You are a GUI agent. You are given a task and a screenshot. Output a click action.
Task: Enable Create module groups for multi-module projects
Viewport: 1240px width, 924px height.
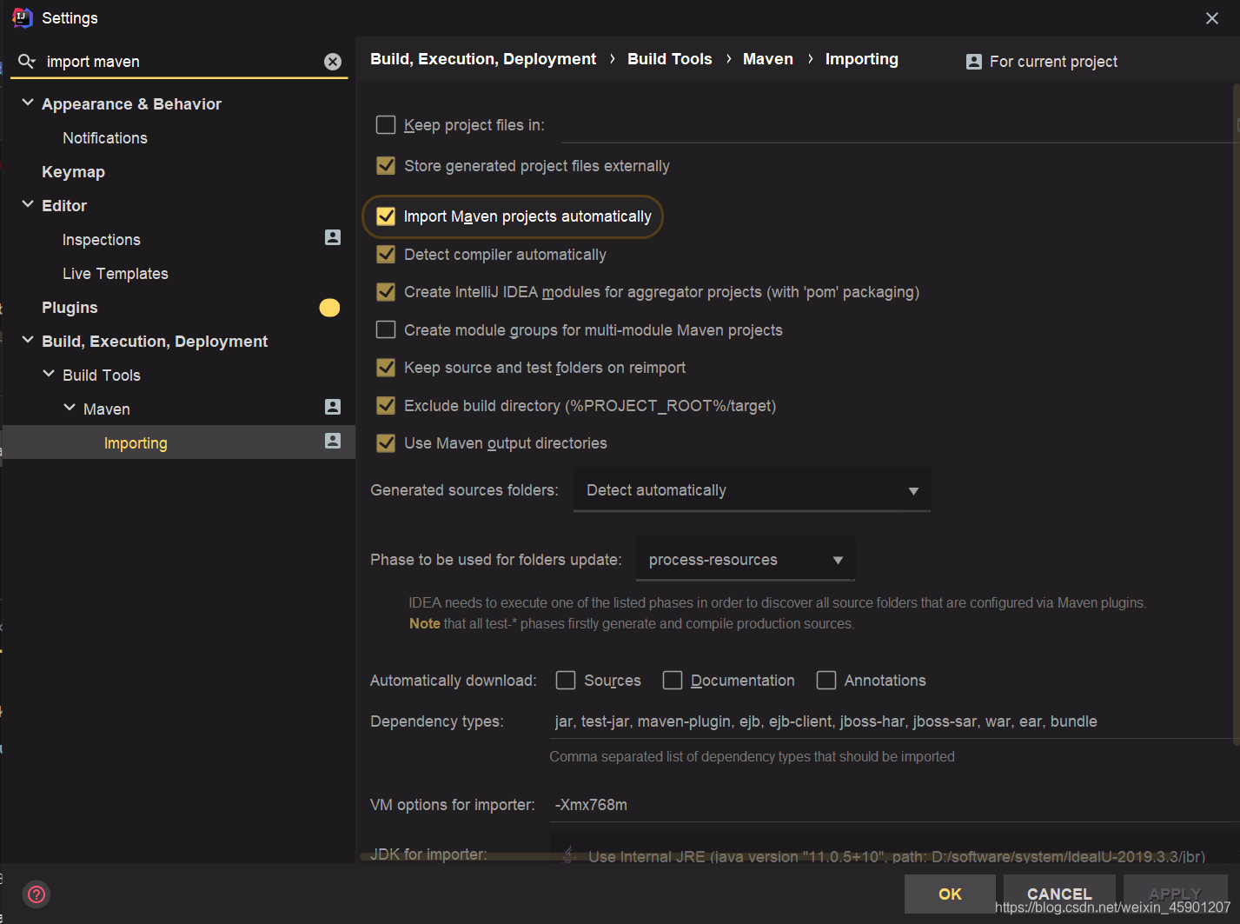click(x=386, y=330)
